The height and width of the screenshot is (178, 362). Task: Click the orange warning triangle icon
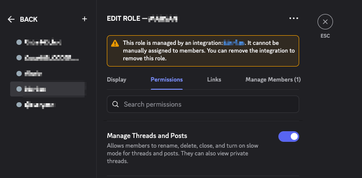coord(115,43)
